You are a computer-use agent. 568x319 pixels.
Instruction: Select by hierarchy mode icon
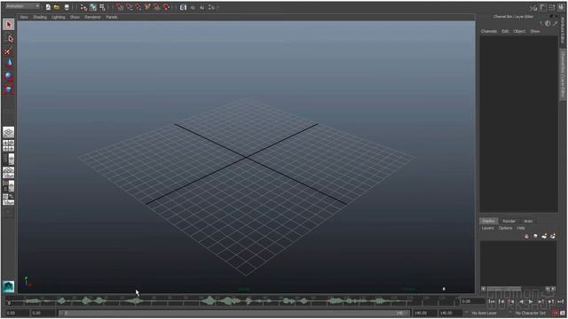point(83,7)
